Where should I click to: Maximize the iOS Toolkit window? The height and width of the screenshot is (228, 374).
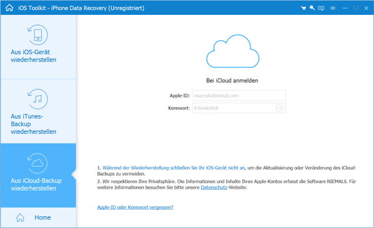[355, 8]
